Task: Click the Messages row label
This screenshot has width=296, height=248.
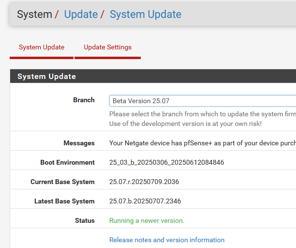Action: tap(79, 143)
